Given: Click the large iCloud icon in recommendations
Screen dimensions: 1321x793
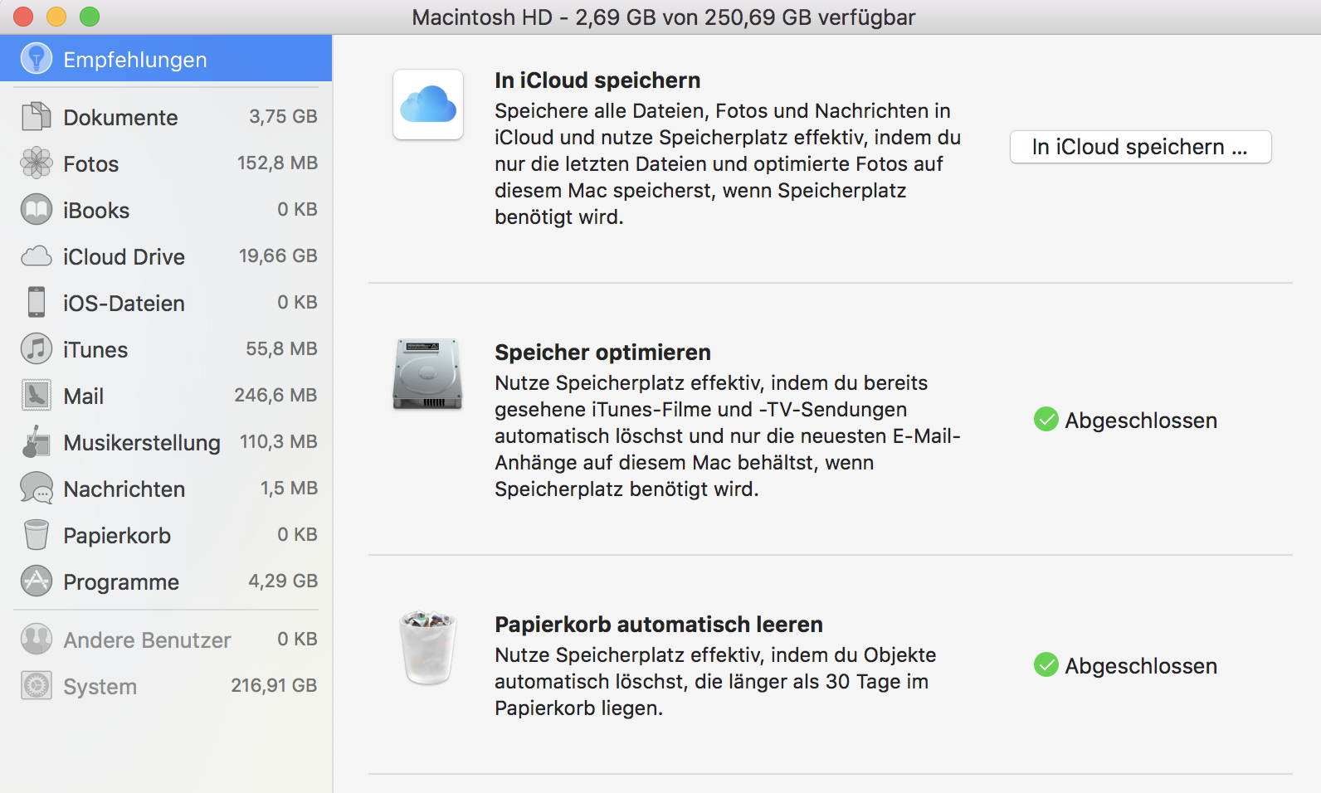Looking at the screenshot, I should click(x=428, y=105).
